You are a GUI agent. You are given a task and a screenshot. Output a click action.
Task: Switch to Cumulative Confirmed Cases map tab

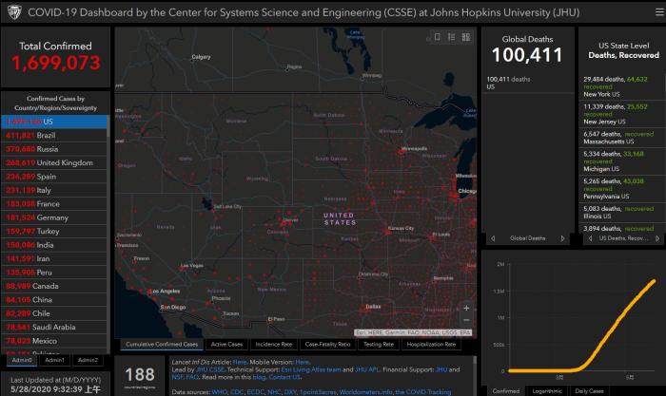coord(162,345)
